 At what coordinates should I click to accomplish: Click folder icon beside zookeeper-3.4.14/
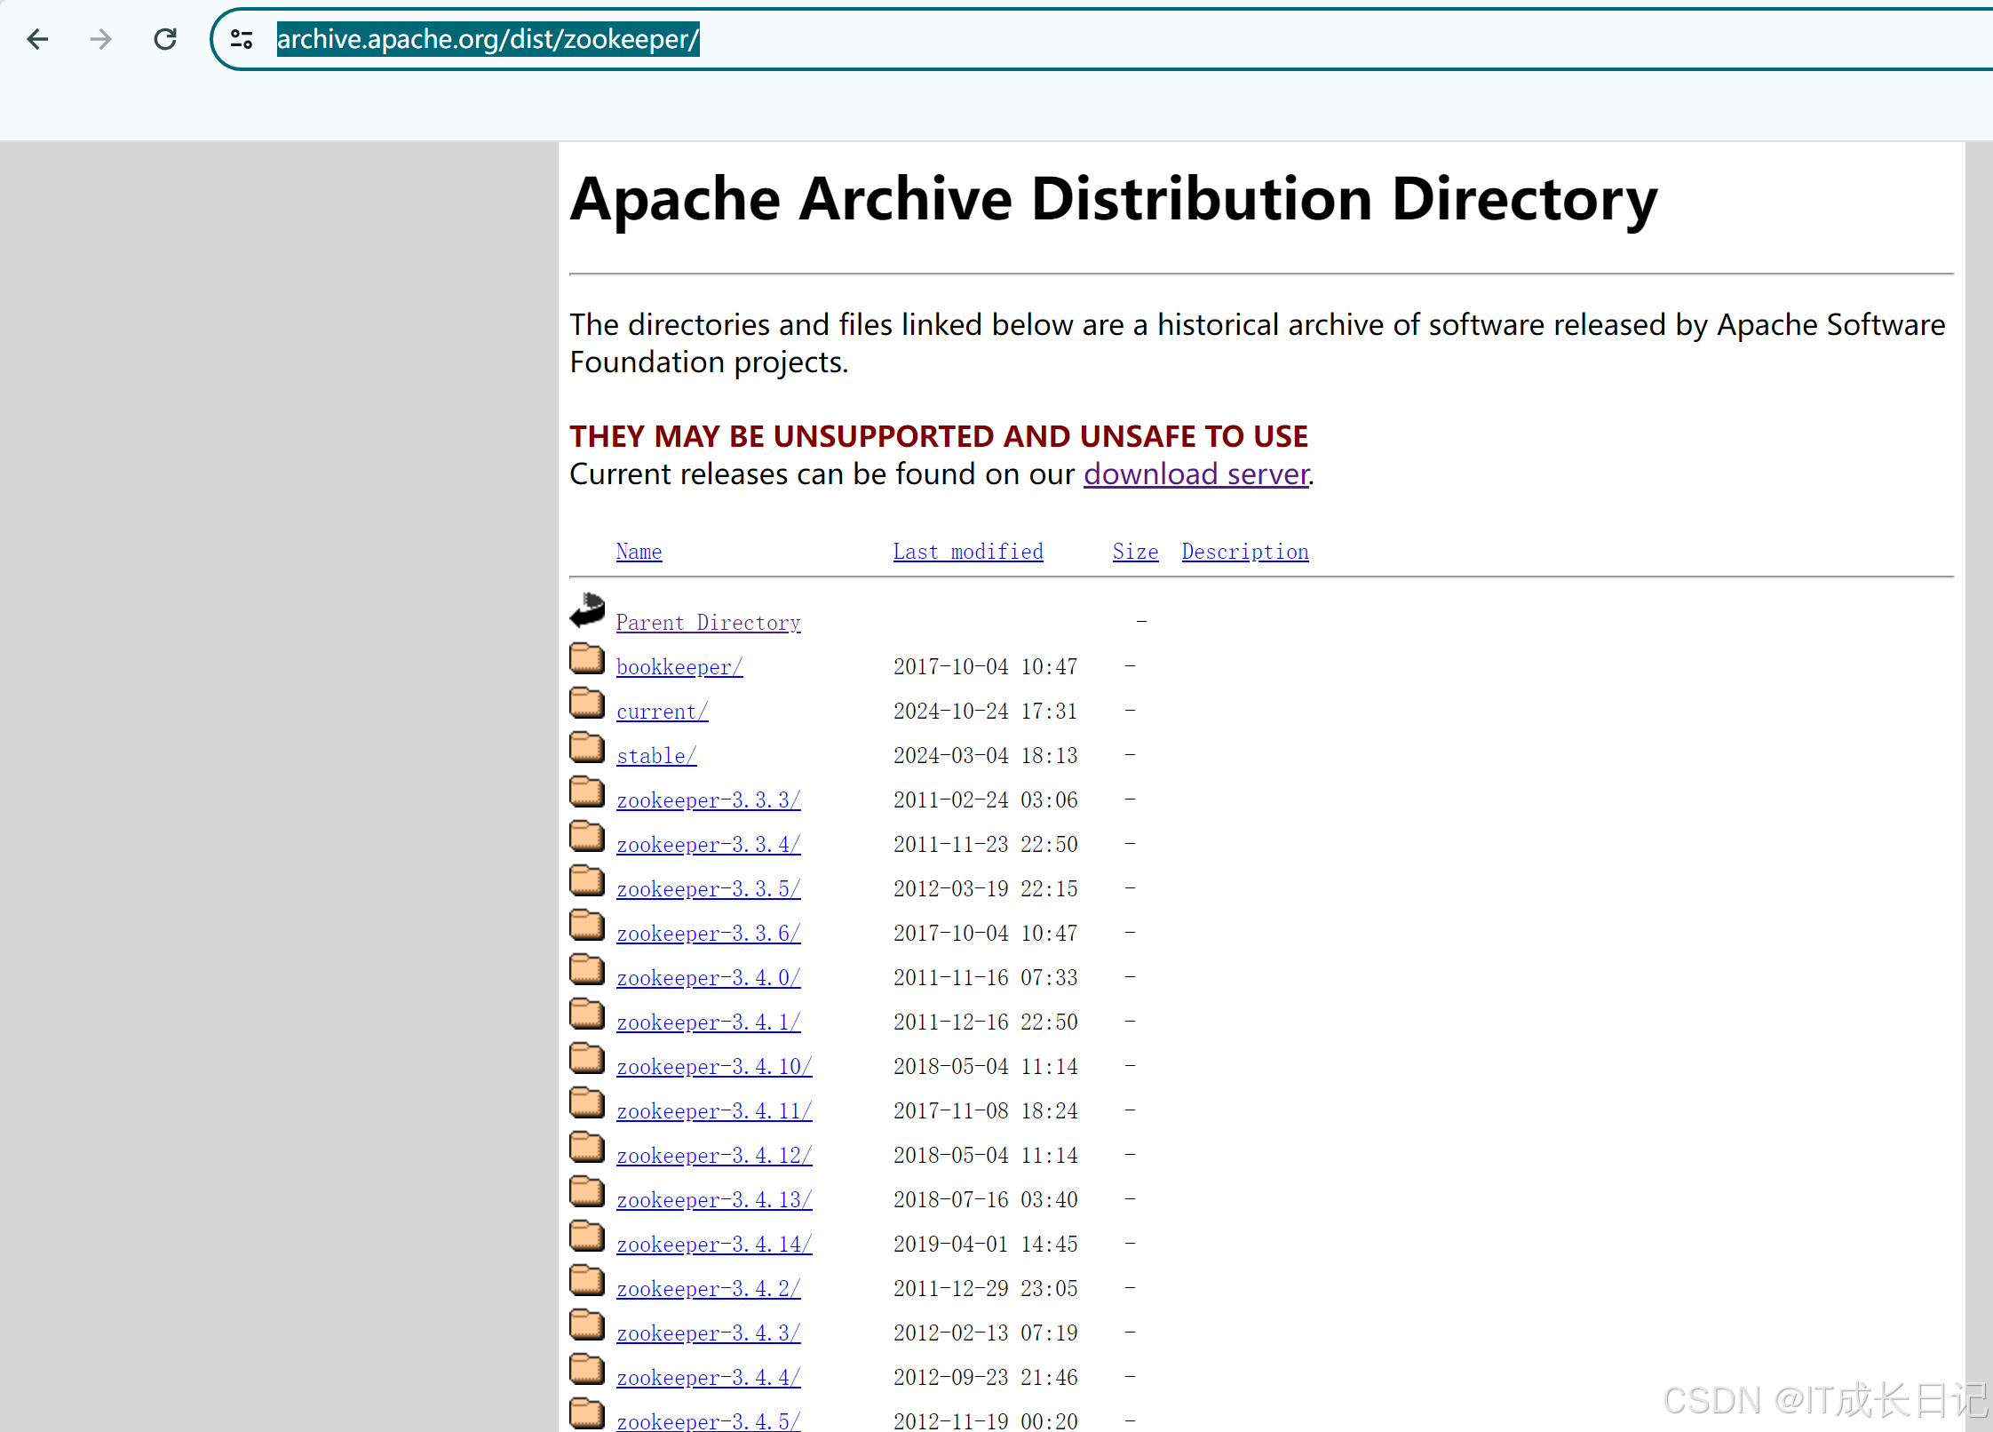(x=587, y=1237)
